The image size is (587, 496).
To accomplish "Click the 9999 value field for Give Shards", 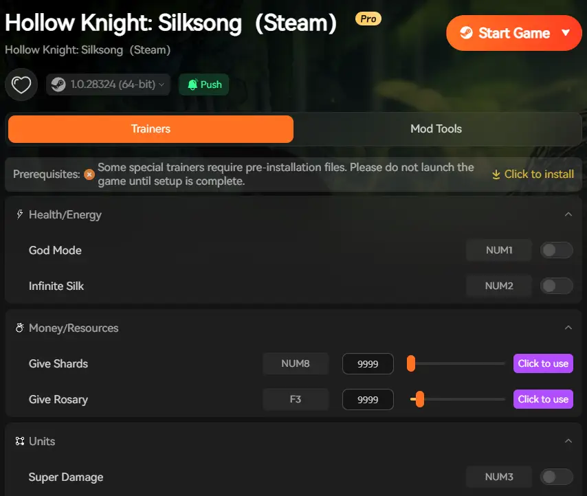I will (368, 363).
